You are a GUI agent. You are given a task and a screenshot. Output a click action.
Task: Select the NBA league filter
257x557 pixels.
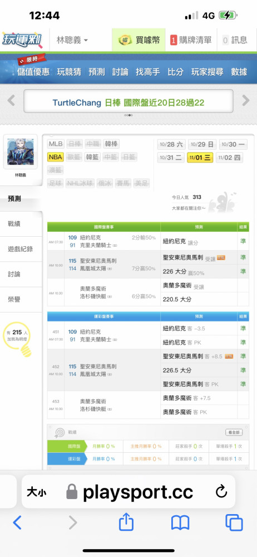pos(56,157)
